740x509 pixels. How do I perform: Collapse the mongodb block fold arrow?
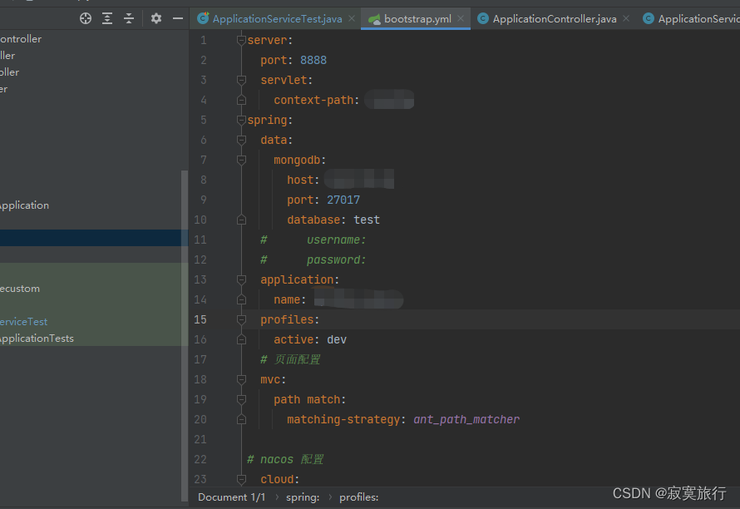tap(243, 159)
